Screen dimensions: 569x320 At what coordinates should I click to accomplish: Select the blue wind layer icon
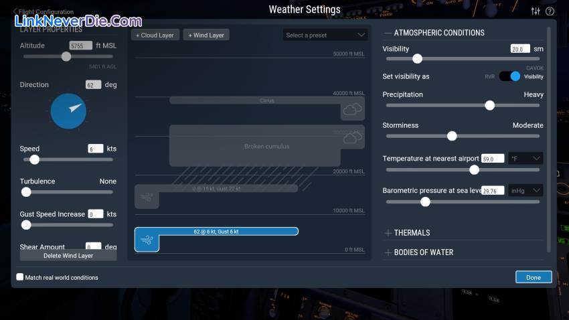pyautogui.click(x=147, y=240)
